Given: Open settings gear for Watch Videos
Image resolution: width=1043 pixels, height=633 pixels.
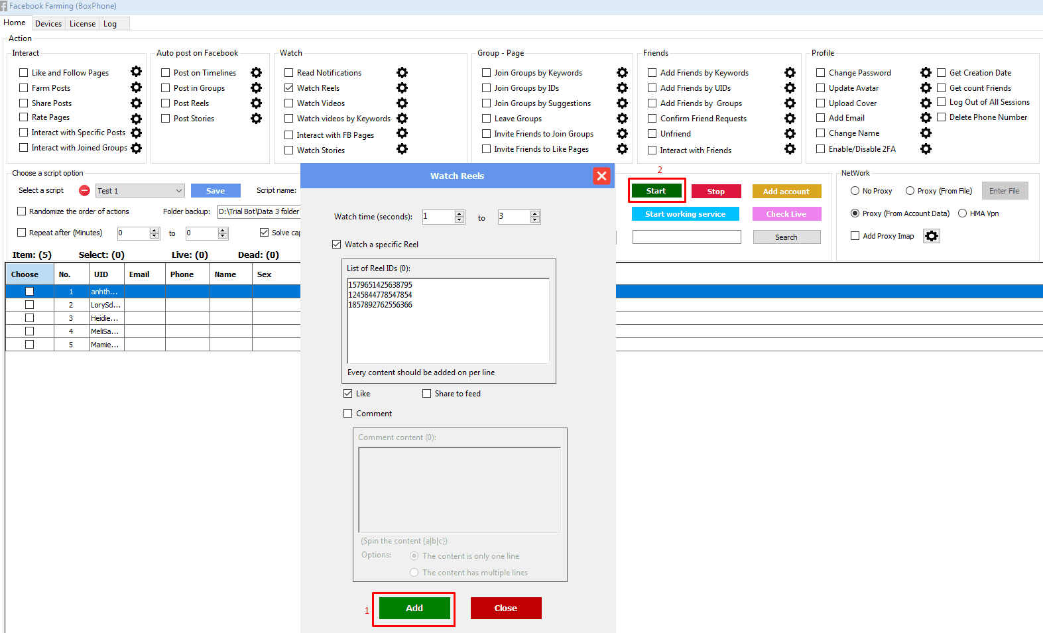Looking at the screenshot, I should point(402,103).
